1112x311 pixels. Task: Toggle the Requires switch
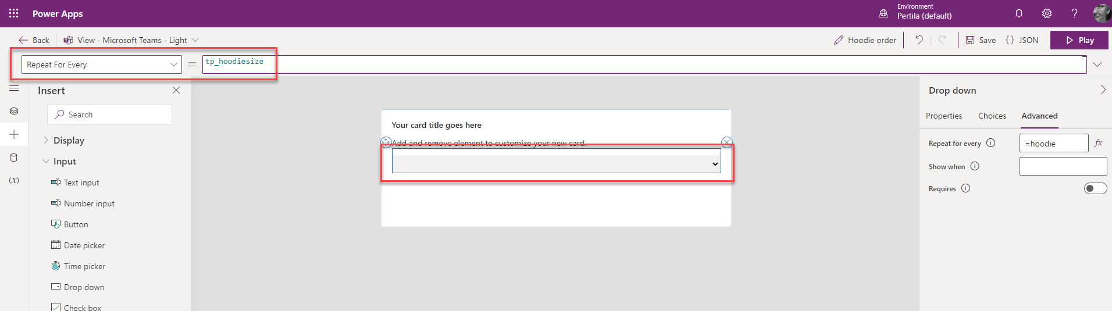click(1095, 188)
